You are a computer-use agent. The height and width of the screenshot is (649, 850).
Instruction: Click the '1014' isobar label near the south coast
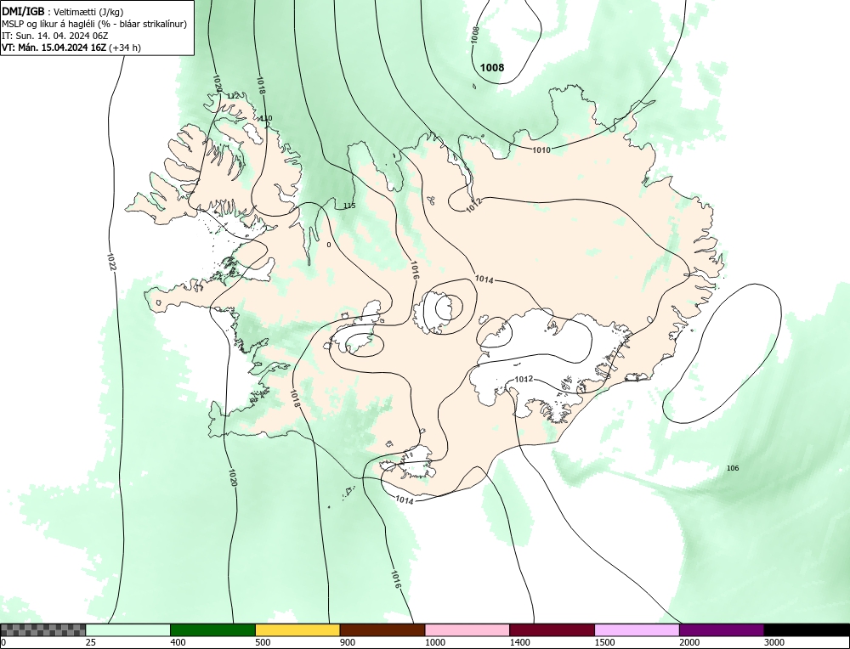click(405, 500)
